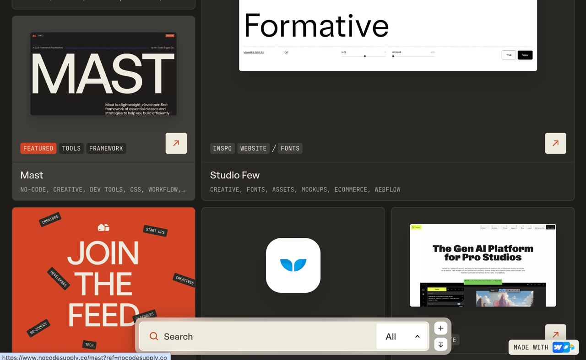The width and height of the screenshot is (586, 360).
Task: Open the Gen AI Platform preview thumbnail
Action: point(483,265)
